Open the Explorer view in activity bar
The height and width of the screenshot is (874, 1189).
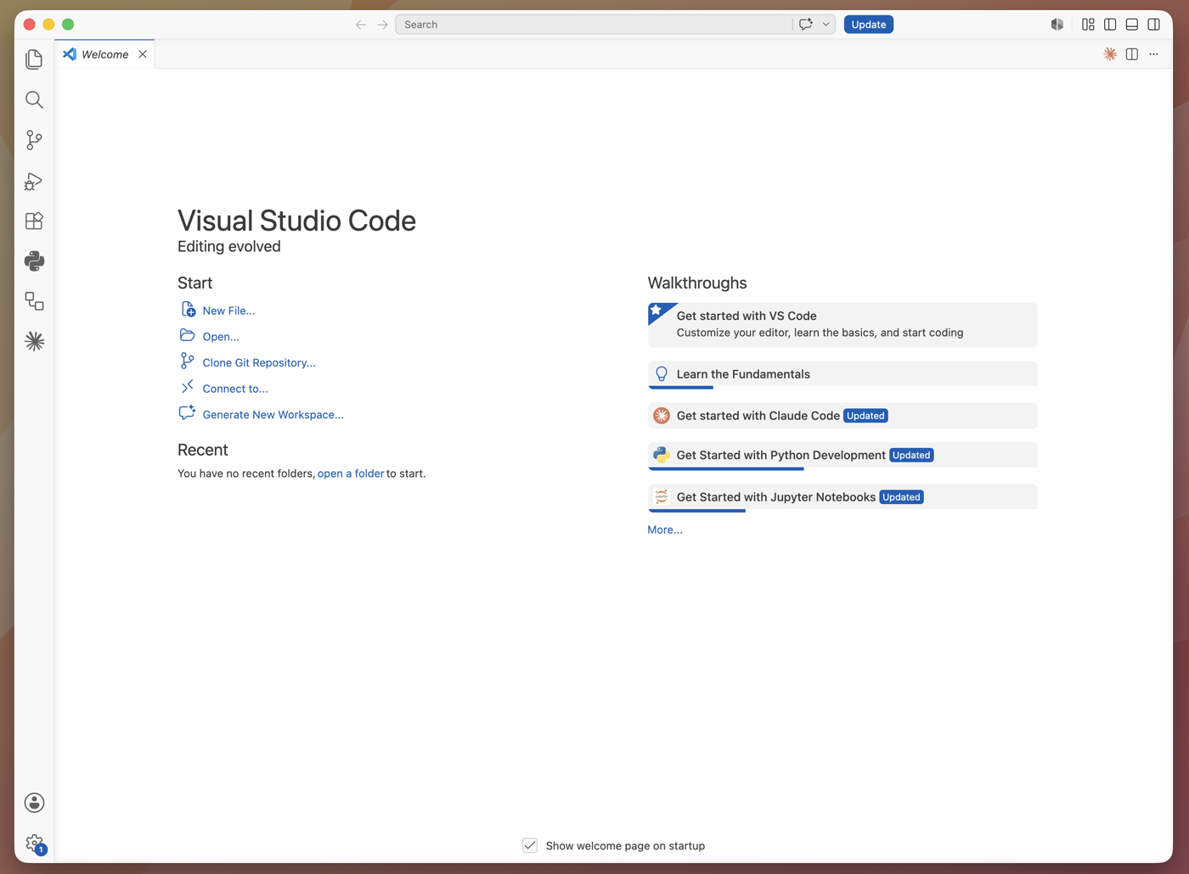point(34,59)
